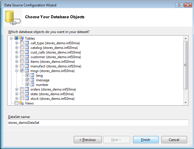Collapse the msgs table node
The image size is (194, 149).
[17, 71]
